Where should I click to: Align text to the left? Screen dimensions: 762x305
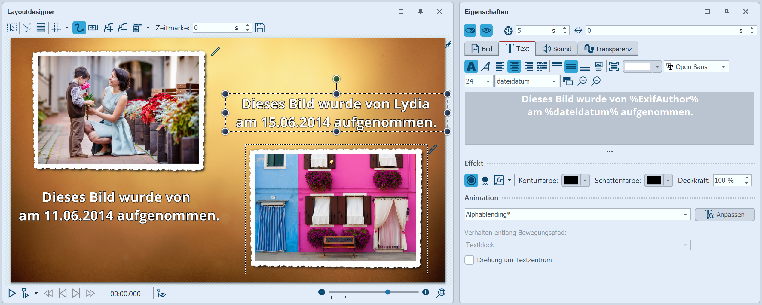pyautogui.click(x=500, y=66)
